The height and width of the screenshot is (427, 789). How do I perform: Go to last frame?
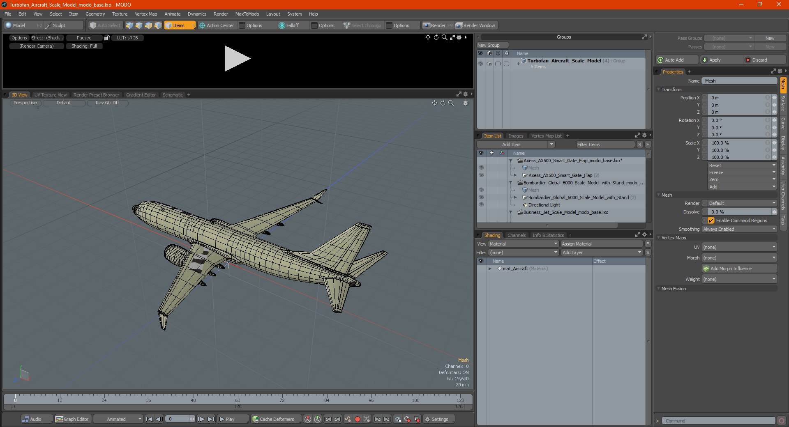click(211, 419)
